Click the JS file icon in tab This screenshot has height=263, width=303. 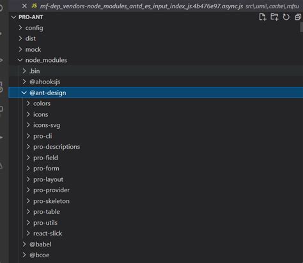(34, 6)
